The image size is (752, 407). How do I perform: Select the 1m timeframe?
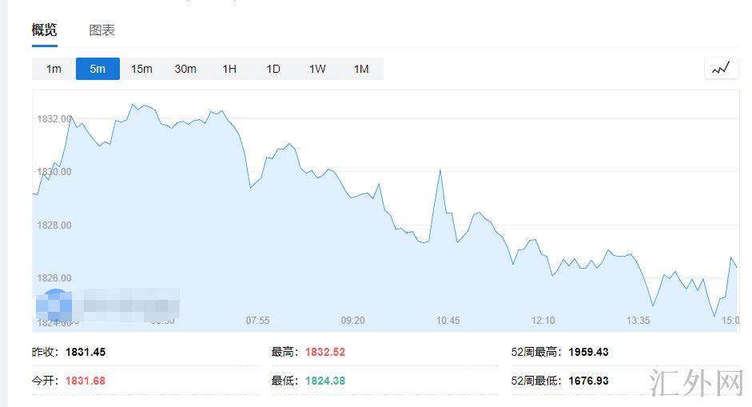(x=54, y=69)
